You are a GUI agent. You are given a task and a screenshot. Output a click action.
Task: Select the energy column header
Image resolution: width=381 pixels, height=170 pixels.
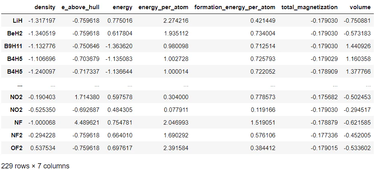pyautogui.click(x=122, y=7)
